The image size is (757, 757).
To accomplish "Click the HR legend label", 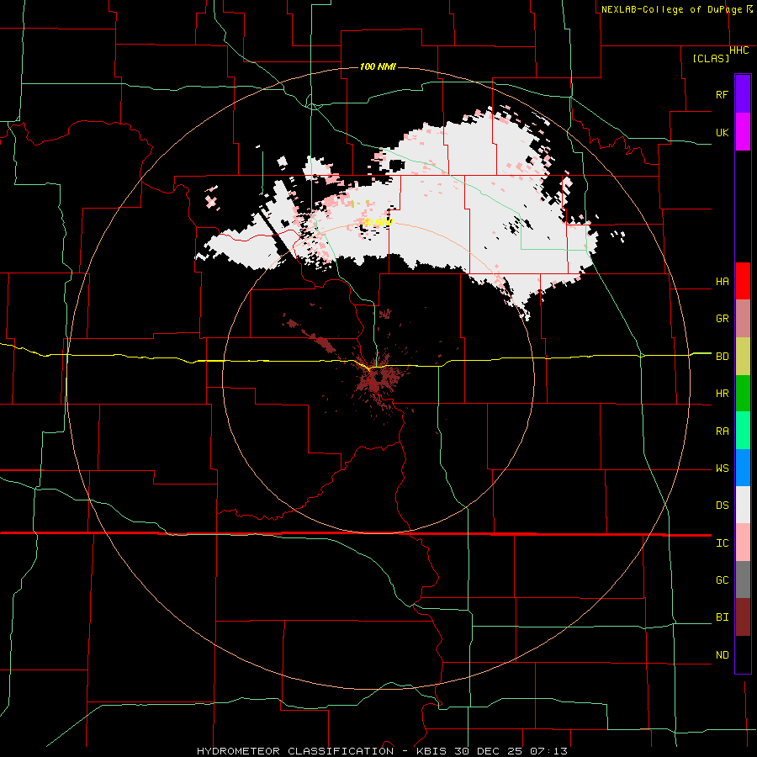I will [x=722, y=394].
